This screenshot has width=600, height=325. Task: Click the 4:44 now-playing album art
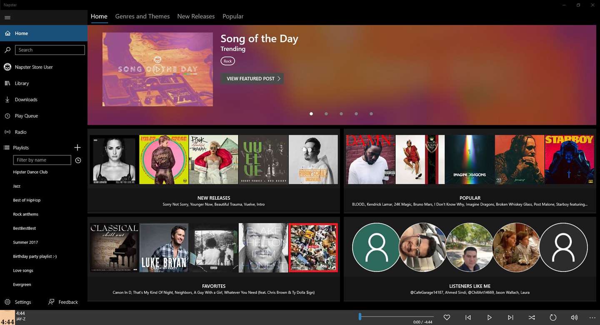(x=7, y=317)
